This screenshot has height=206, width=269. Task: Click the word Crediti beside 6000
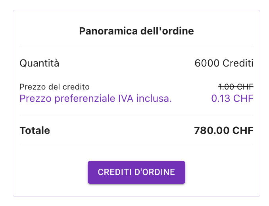[238, 63]
